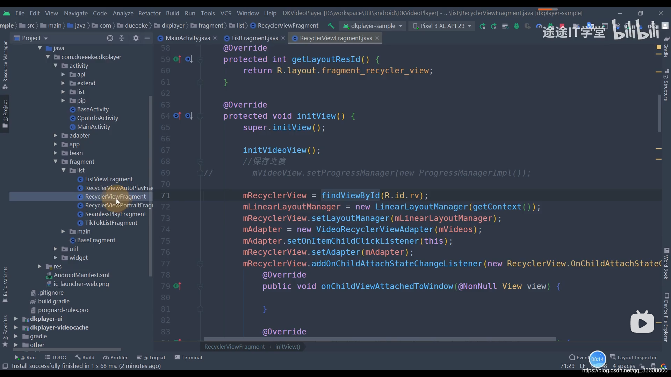This screenshot has height=377, width=671.
Task: Expand the api folder
Action: pos(63,74)
